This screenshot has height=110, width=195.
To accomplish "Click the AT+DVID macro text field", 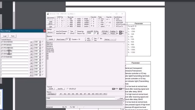I will 15,57.
